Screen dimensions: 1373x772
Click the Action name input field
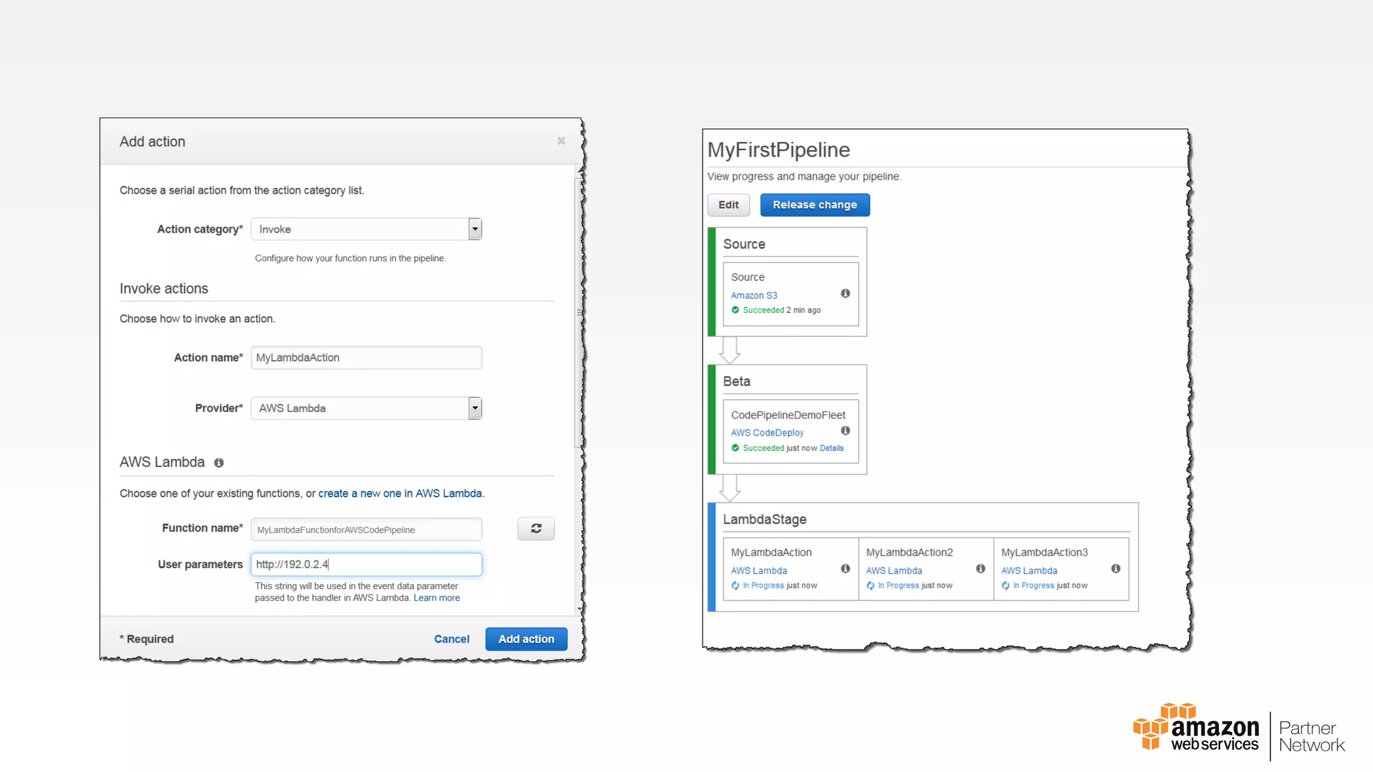pos(366,358)
